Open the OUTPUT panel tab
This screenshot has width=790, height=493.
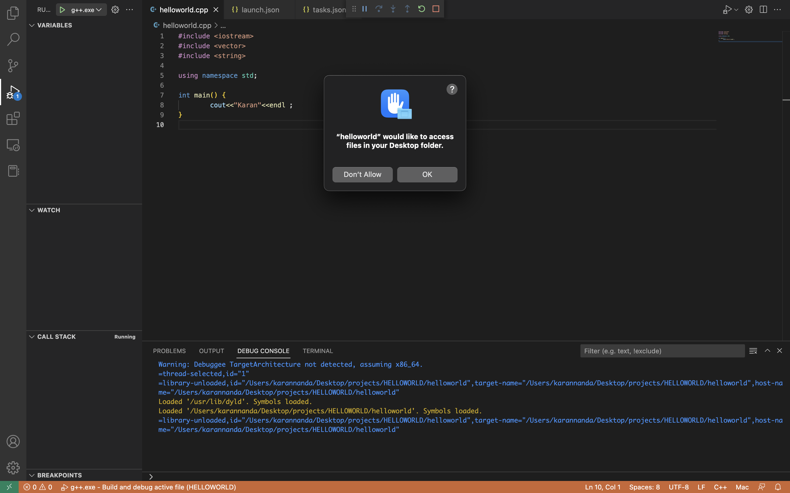pyautogui.click(x=211, y=351)
